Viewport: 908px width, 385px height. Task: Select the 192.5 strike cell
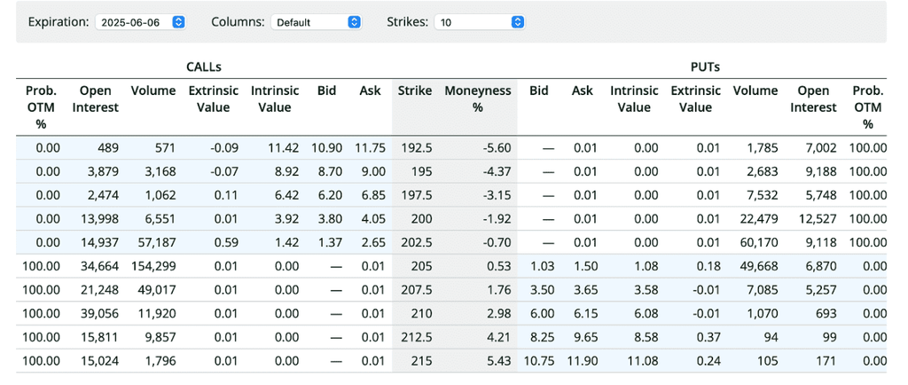coord(416,147)
